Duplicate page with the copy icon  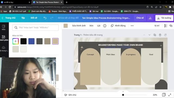(155, 35)
